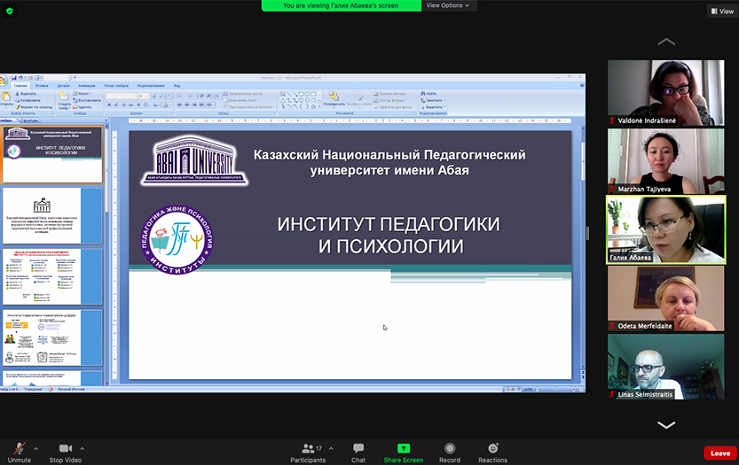The height and width of the screenshot is (465, 739).
Task: Click PowerPoint zoom slider at bottom
Action: [556, 389]
